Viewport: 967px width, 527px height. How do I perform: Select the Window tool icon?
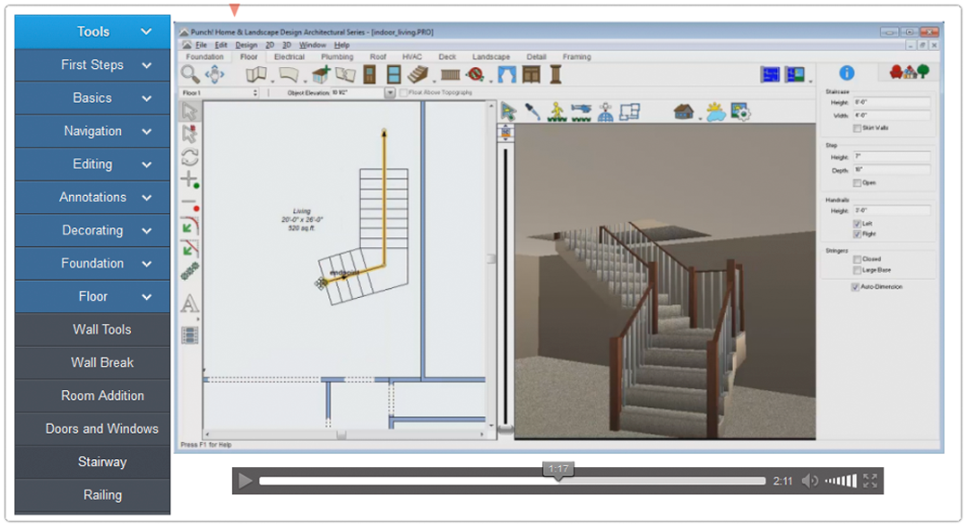(393, 74)
